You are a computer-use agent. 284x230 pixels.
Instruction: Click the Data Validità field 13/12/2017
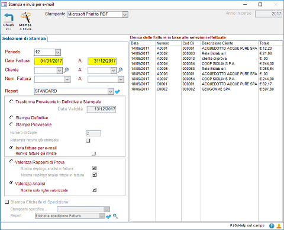coord(102,109)
